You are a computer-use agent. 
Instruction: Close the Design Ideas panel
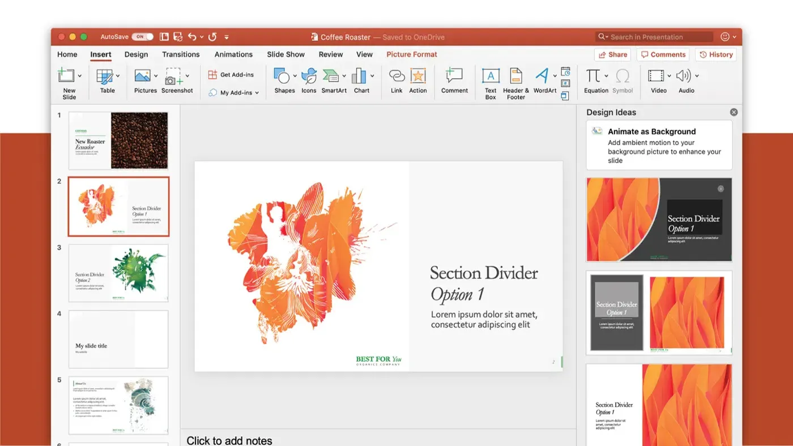(734, 111)
